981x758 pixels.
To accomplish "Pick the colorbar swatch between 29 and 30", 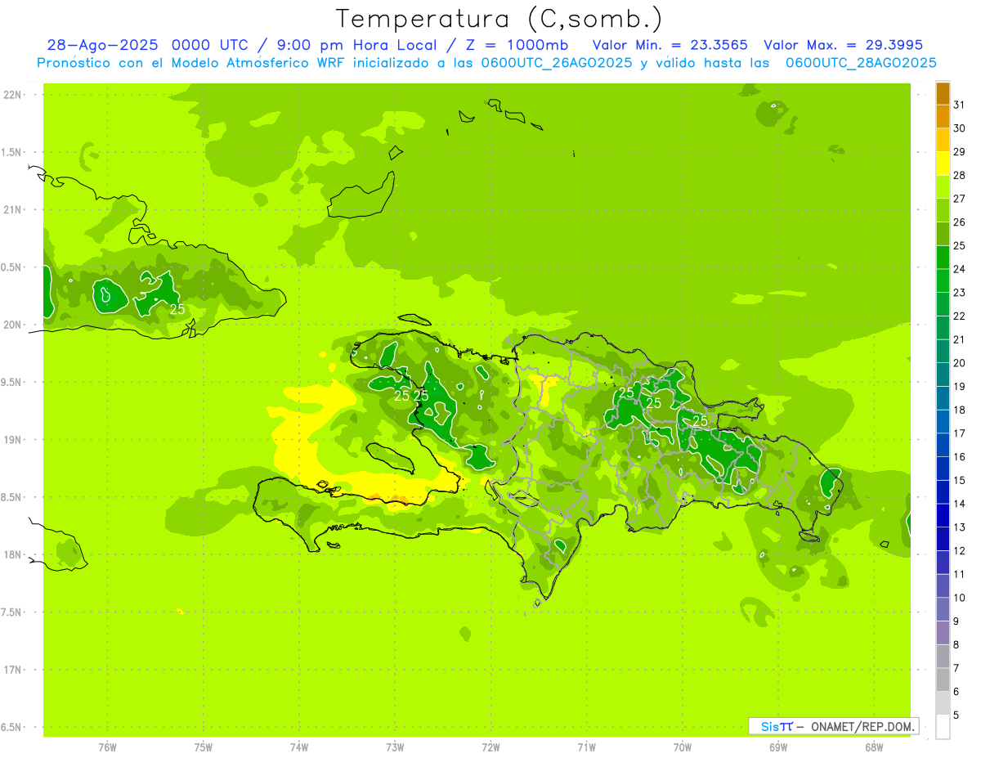I will pos(943,140).
